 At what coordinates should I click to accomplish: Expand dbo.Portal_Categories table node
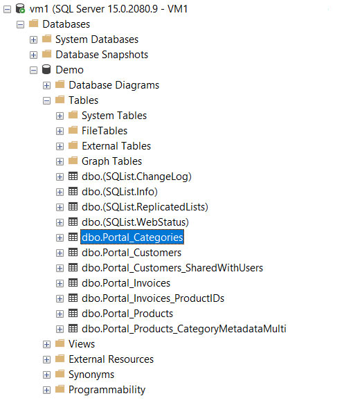coord(60,238)
